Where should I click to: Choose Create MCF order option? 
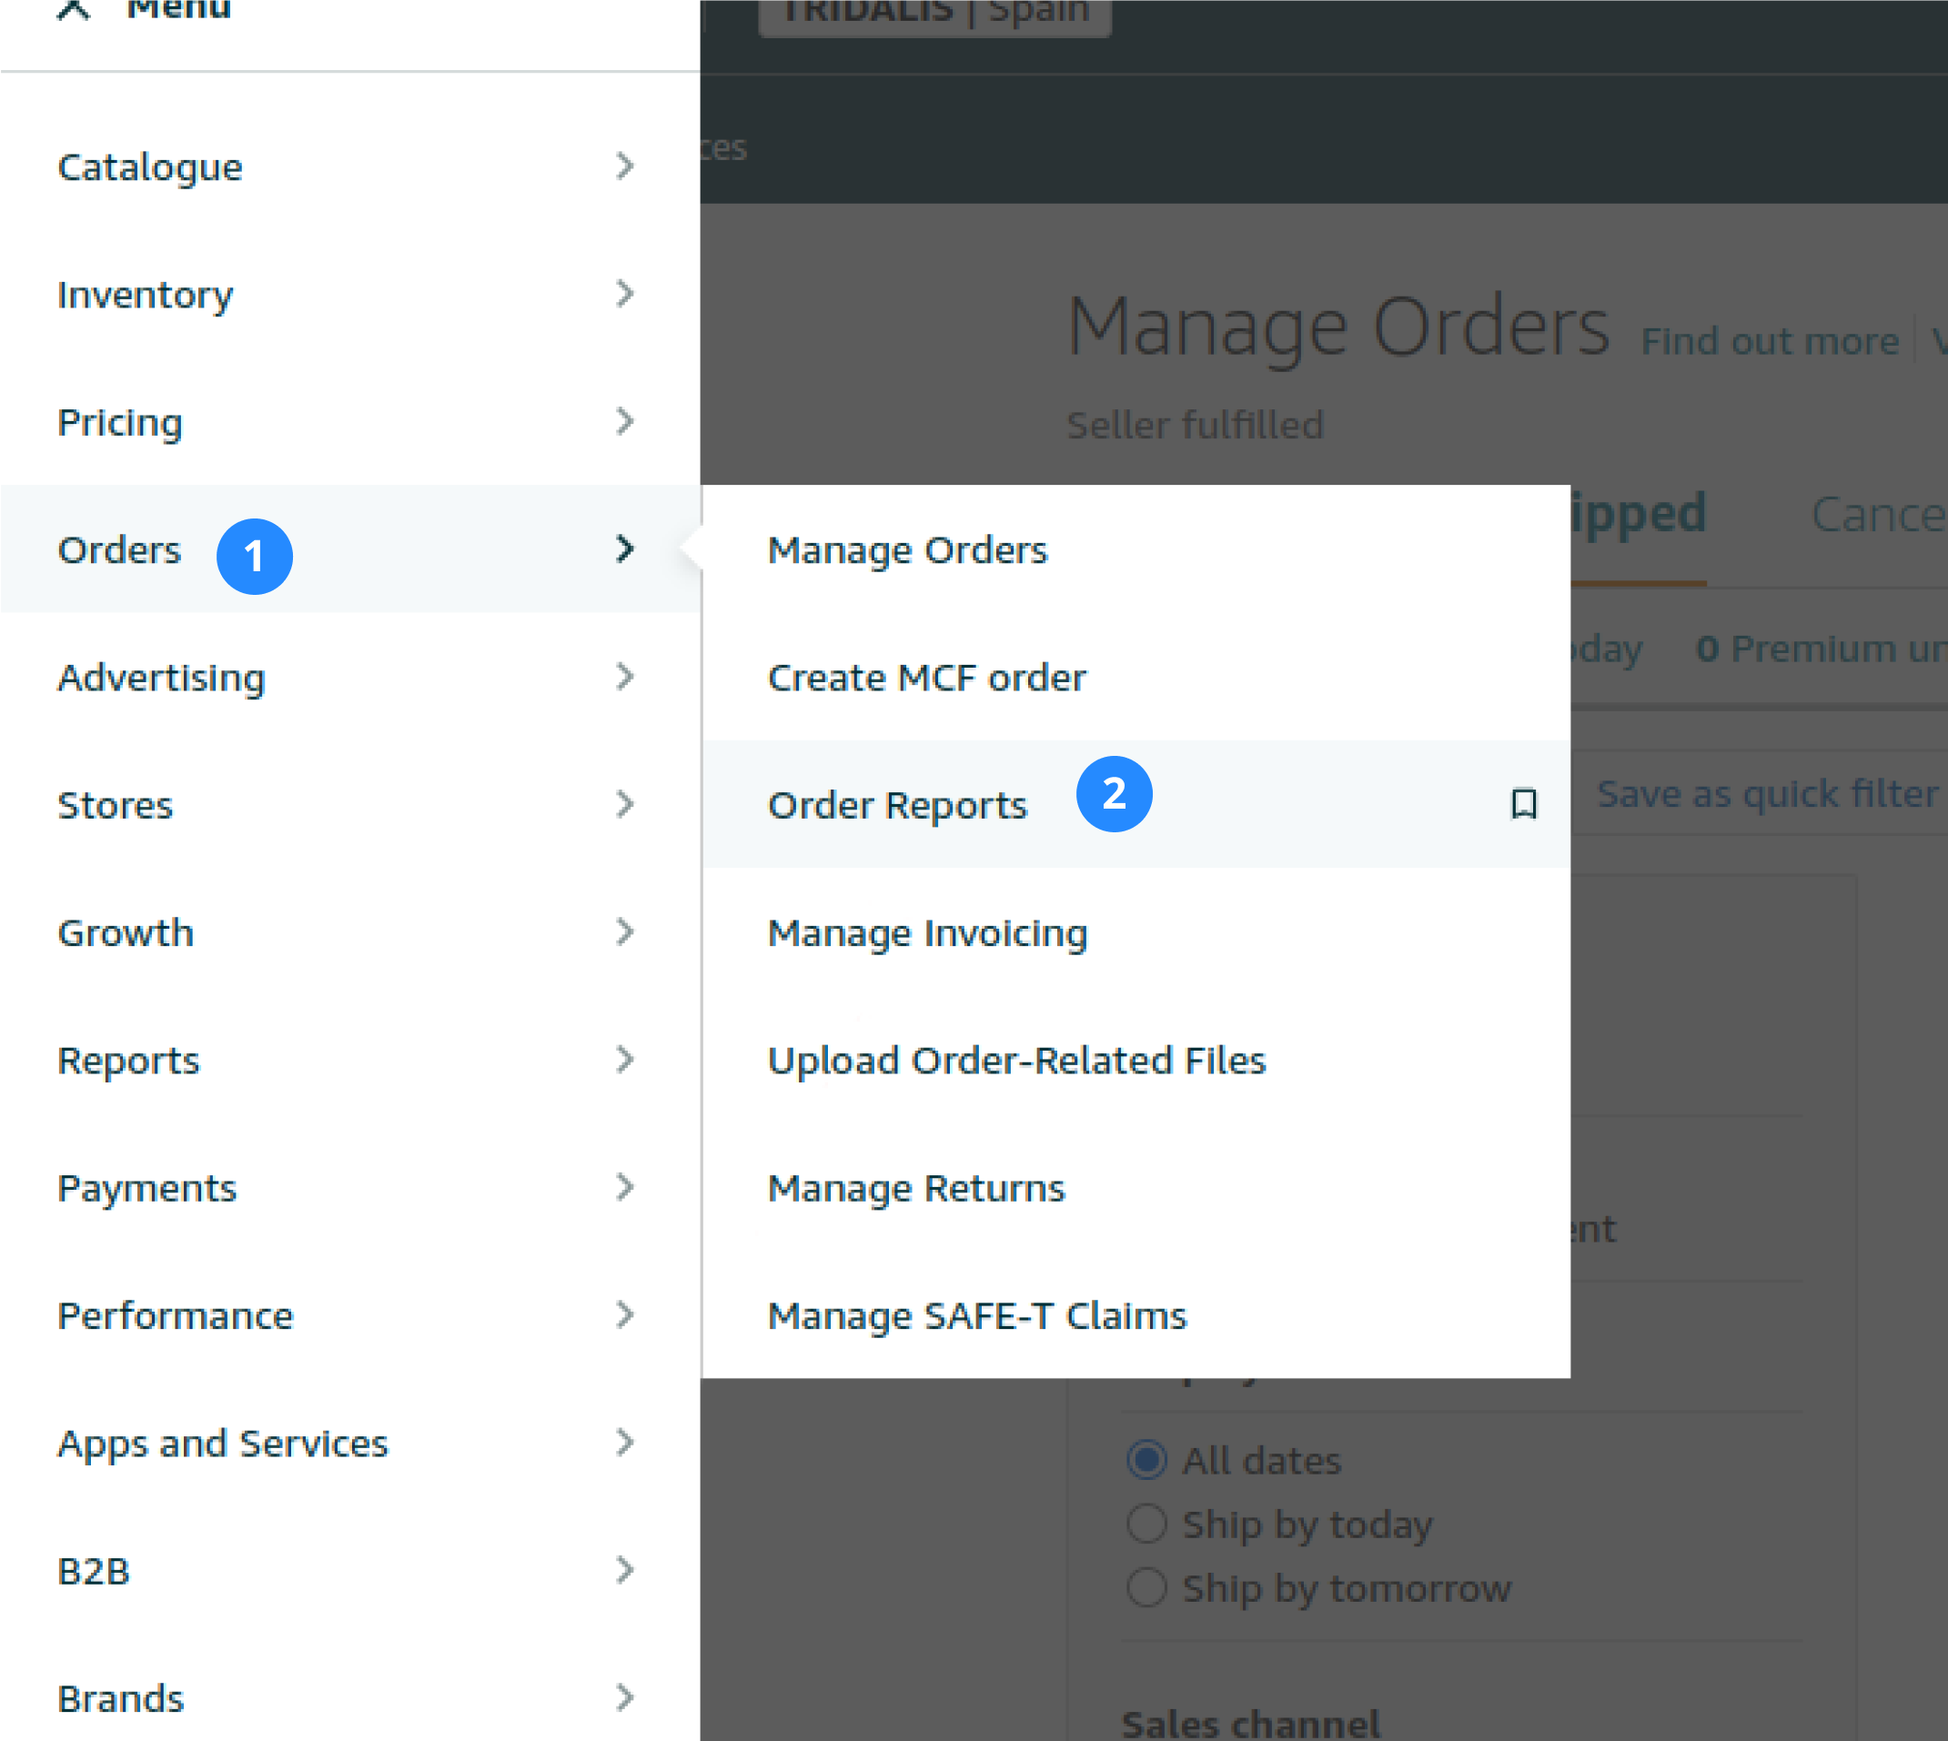926,679
